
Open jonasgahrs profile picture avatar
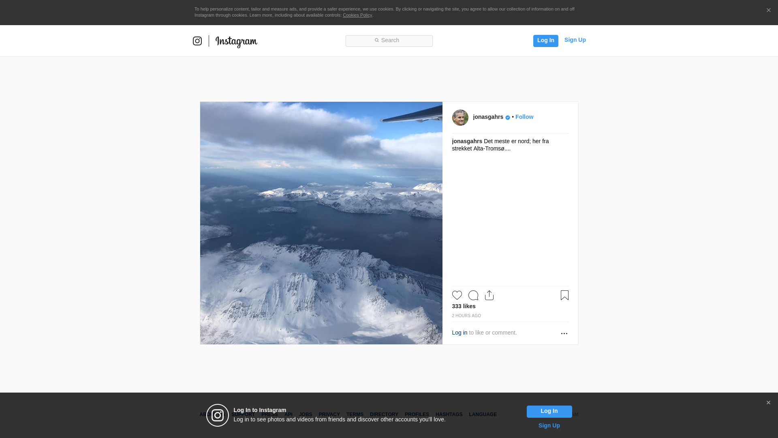[460, 118]
